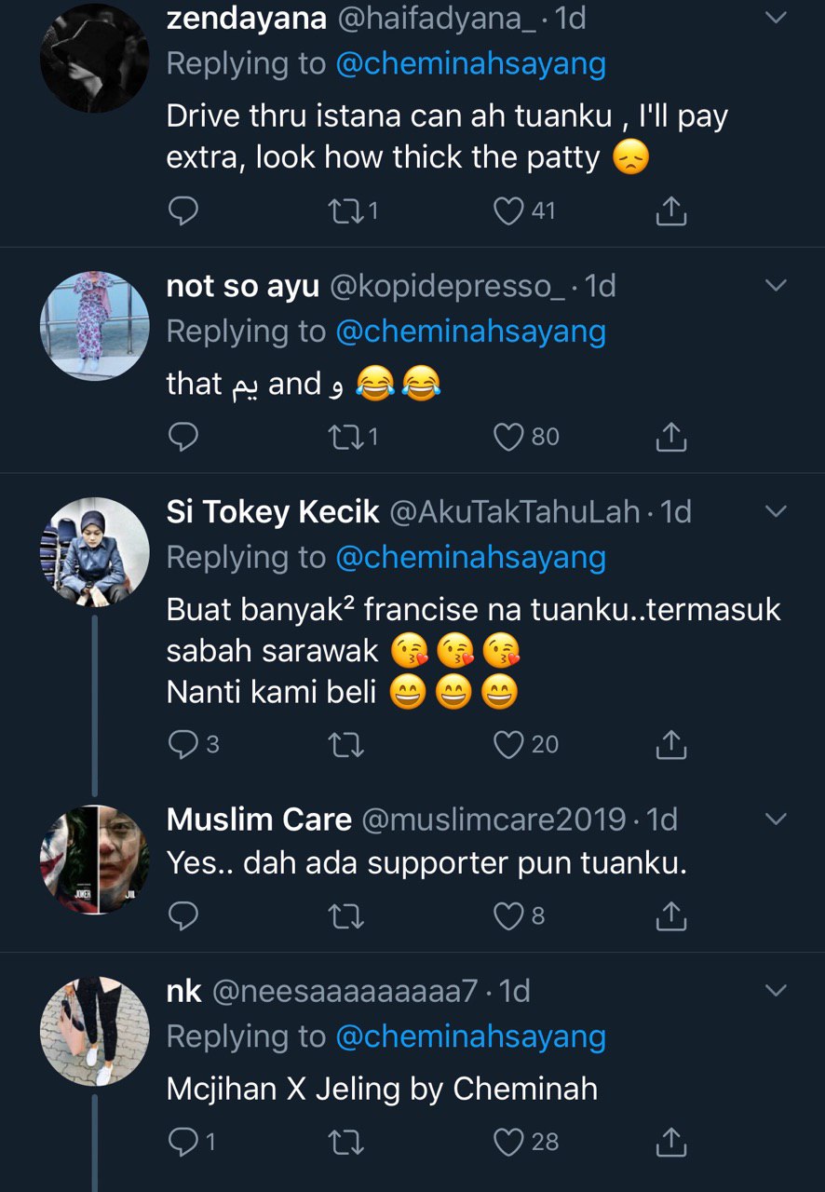Open options chevron on zendayana's tweet
The image size is (825, 1192).
pyautogui.click(x=775, y=18)
